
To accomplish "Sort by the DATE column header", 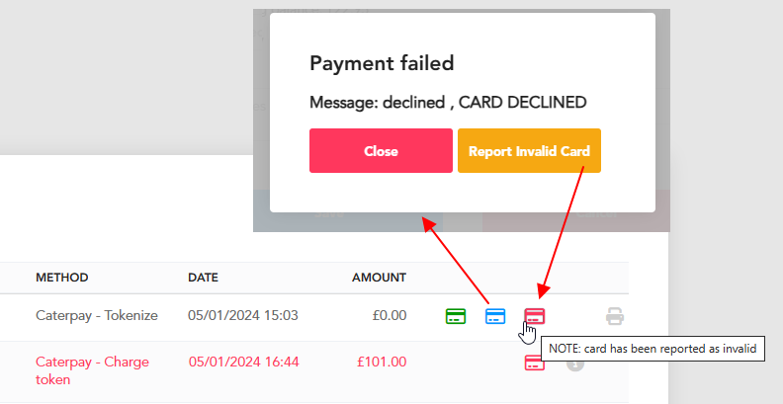I will (x=204, y=278).
